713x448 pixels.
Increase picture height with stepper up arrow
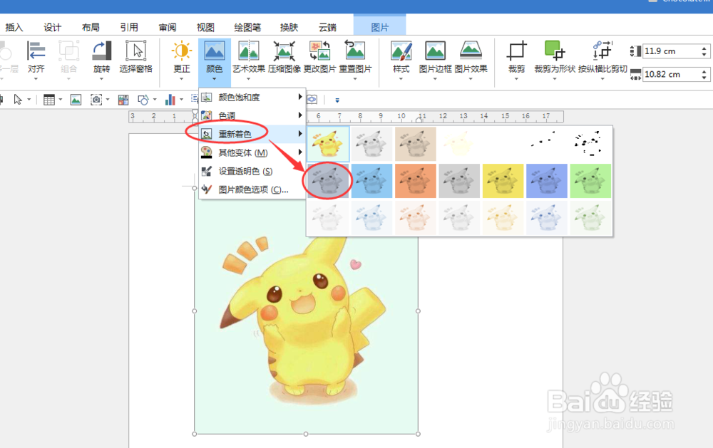[704, 48]
